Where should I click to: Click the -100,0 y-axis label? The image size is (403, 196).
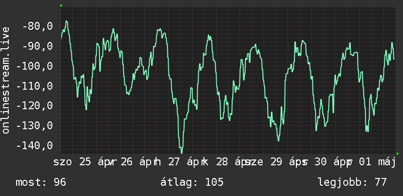35,66
